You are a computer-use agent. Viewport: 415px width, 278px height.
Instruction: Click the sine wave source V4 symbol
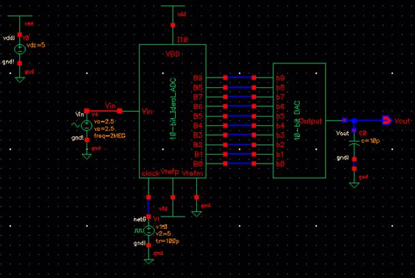point(87,125)
